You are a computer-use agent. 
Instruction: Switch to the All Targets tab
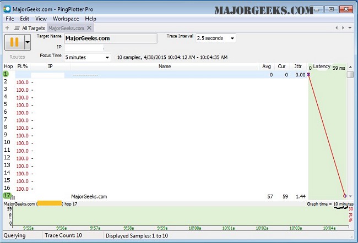[34, 28]
